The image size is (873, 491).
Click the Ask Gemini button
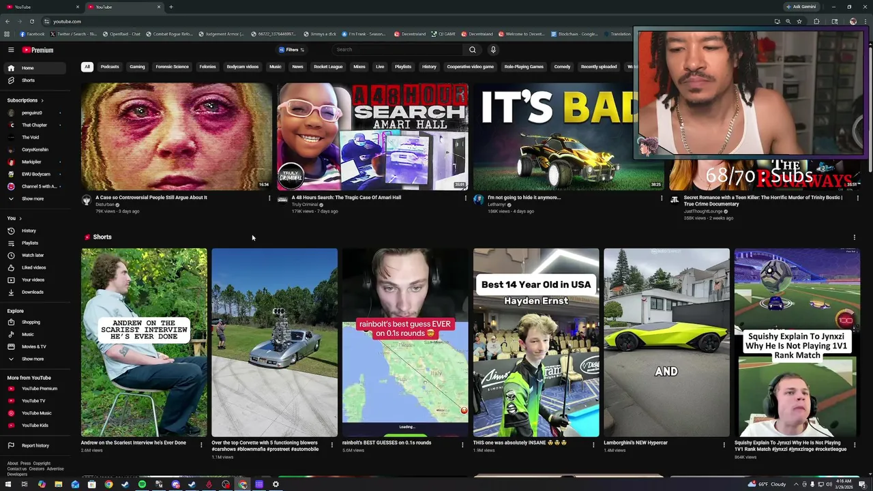point(801,7)
